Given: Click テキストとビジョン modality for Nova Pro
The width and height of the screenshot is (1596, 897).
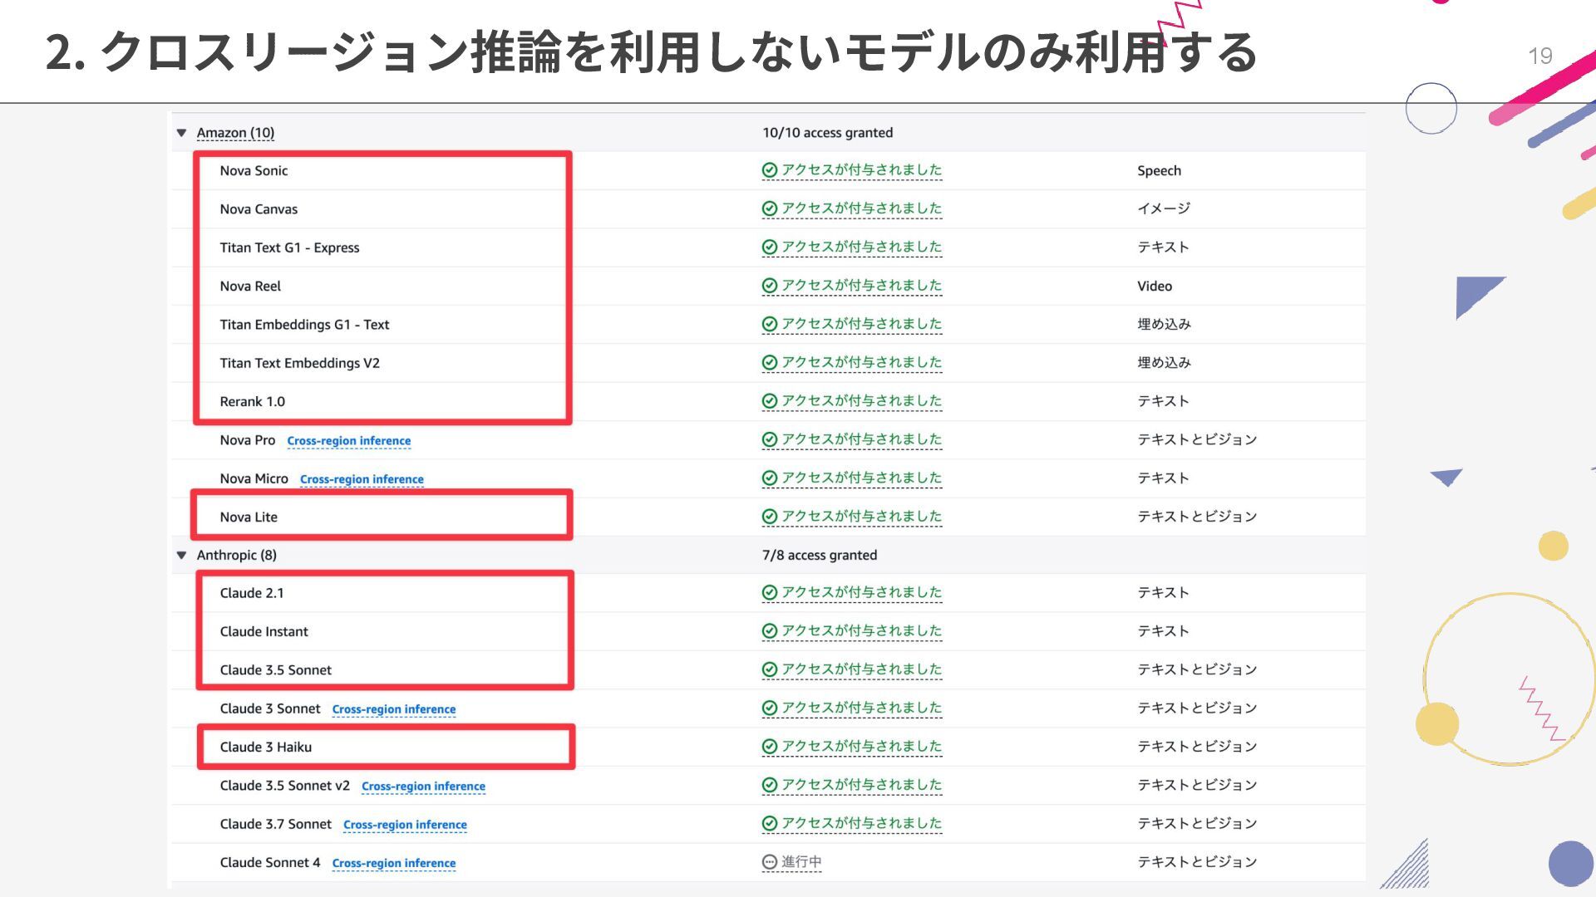Looking at the screenshot, I should coord(1197,439).
